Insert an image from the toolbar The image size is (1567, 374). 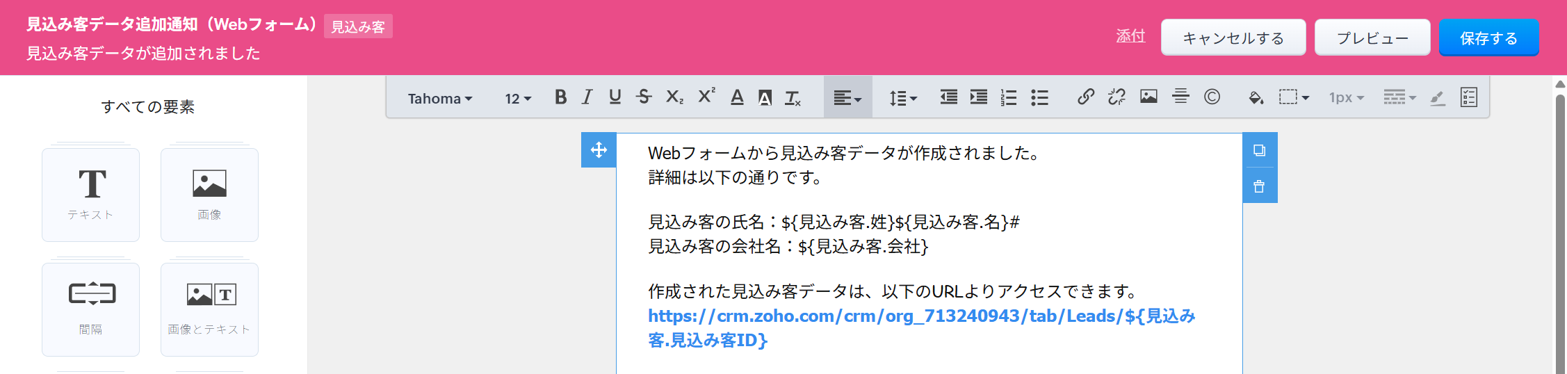(x=1148, y=97)
